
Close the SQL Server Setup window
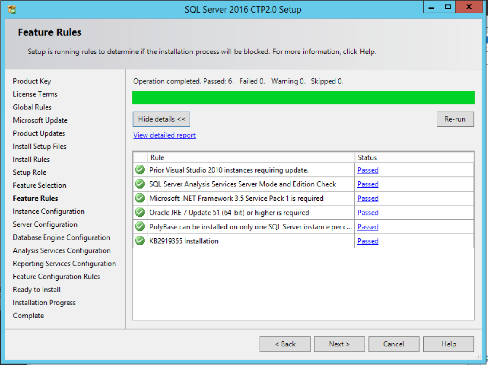click(469, 7)
